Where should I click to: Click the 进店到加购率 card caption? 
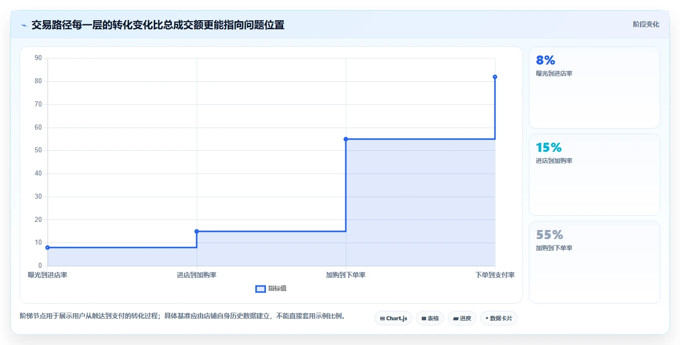(554, 161)
